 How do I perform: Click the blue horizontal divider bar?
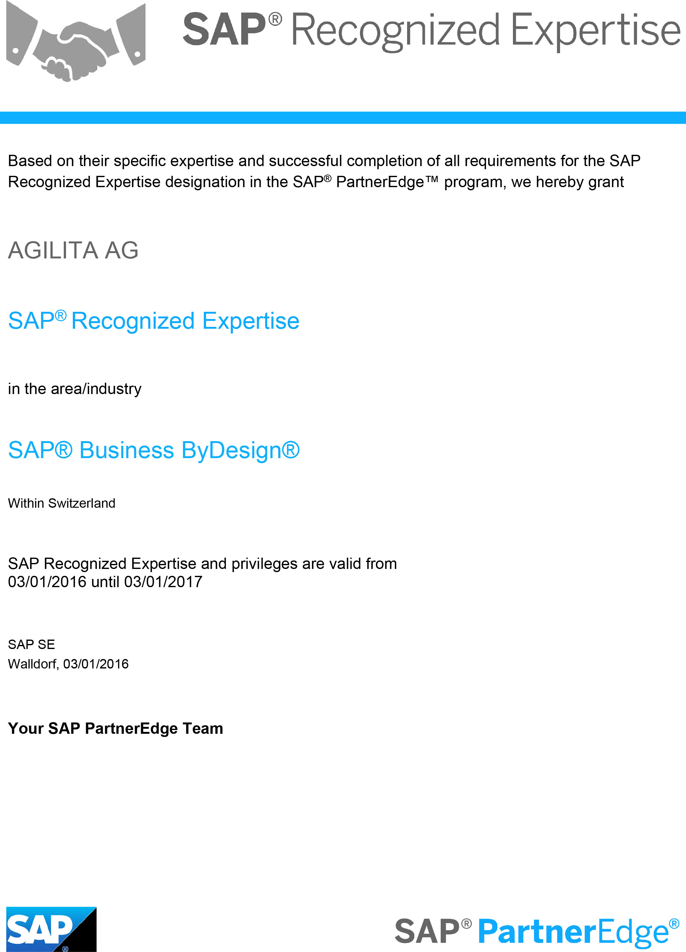coord(343,117)
